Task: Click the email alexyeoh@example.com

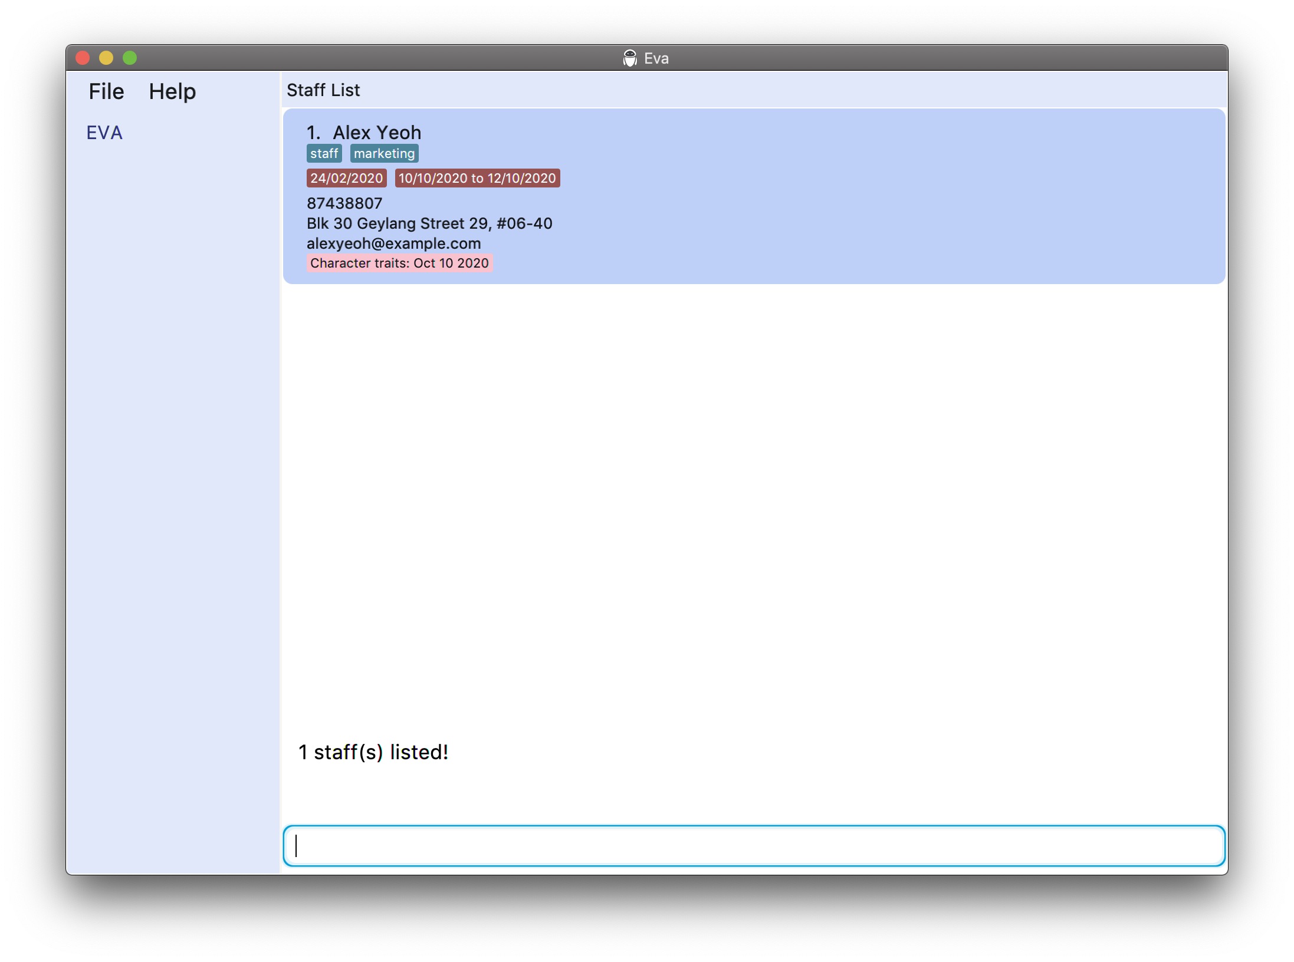Action: click(x=394, y=243)
